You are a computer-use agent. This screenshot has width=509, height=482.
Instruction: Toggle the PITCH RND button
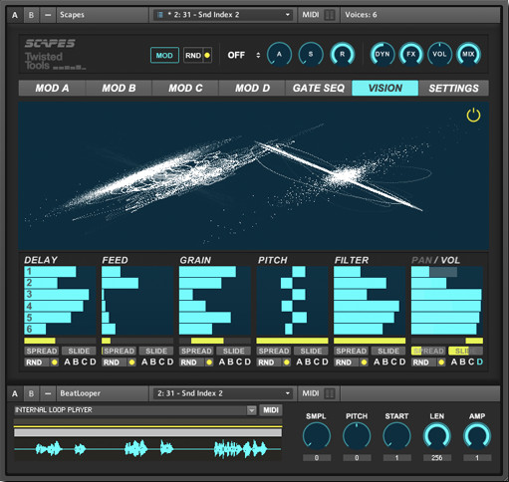274,362
